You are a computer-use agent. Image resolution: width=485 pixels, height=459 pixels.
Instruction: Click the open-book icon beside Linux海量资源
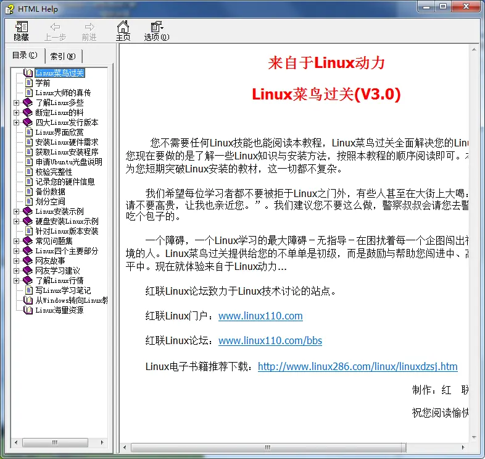(x=28, y=310)
